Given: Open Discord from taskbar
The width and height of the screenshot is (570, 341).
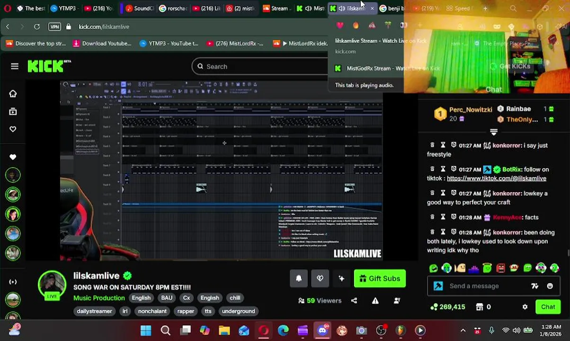Looking at the screenshot, I should [x=322, y=331].
